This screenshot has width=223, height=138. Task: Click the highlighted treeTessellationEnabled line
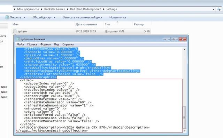[x=63, y=74]
